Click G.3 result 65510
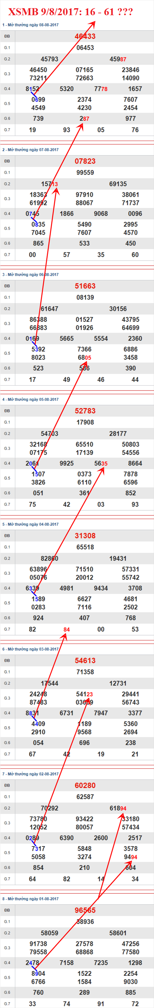The width and height of the screenshot is (154, 1008). coord(85,444)
